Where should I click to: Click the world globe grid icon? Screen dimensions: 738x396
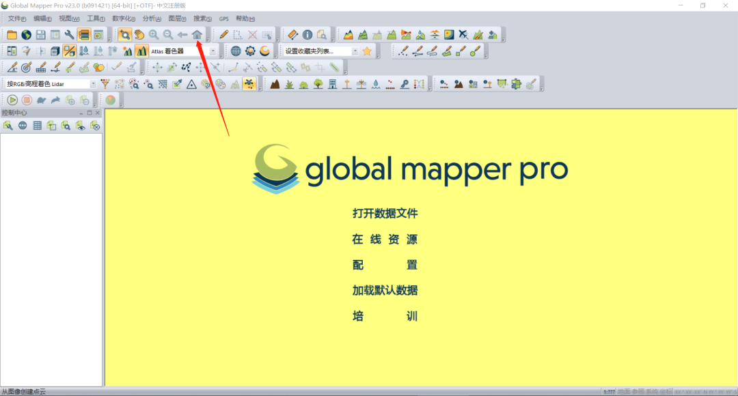coord(236,51)
